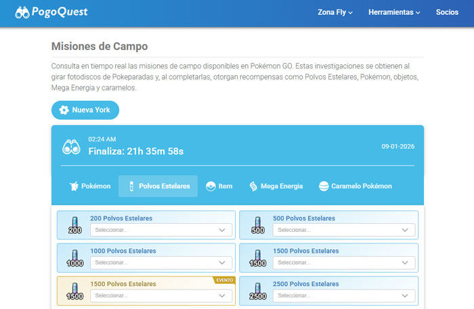Click the 2500 stardust reward icon

coord(257,289)
